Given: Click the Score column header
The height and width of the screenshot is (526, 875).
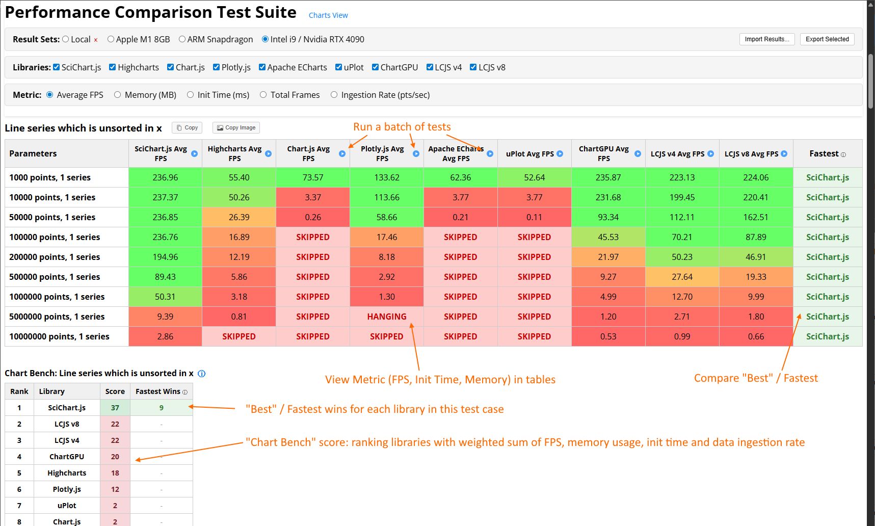Looking at the screenshot, I should (115, 391).
